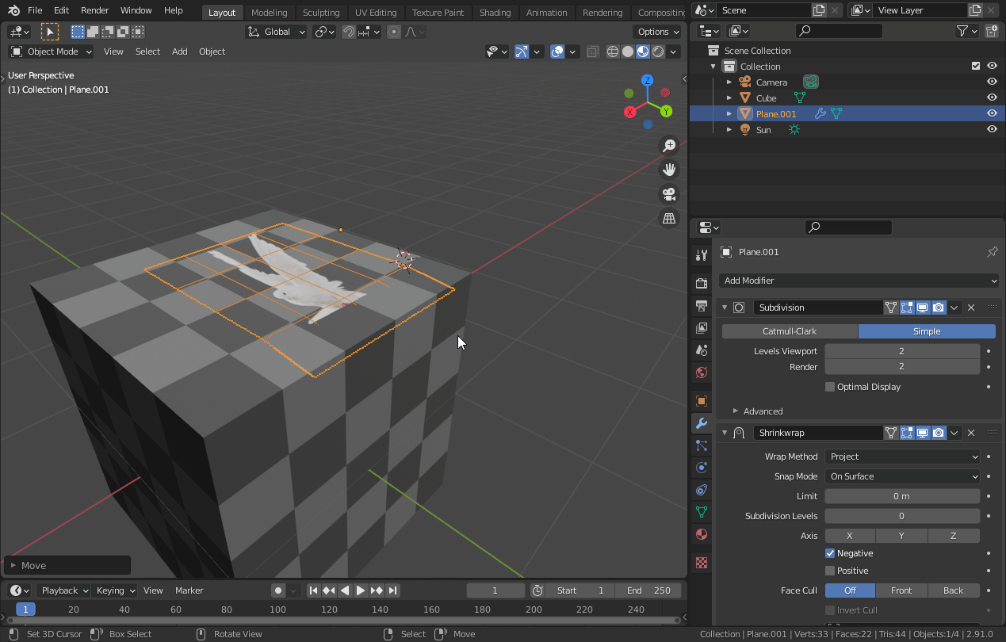Set Face Cull to Back
The width and height of the screenshot is (1006, 642).
(x=954, y=590)
